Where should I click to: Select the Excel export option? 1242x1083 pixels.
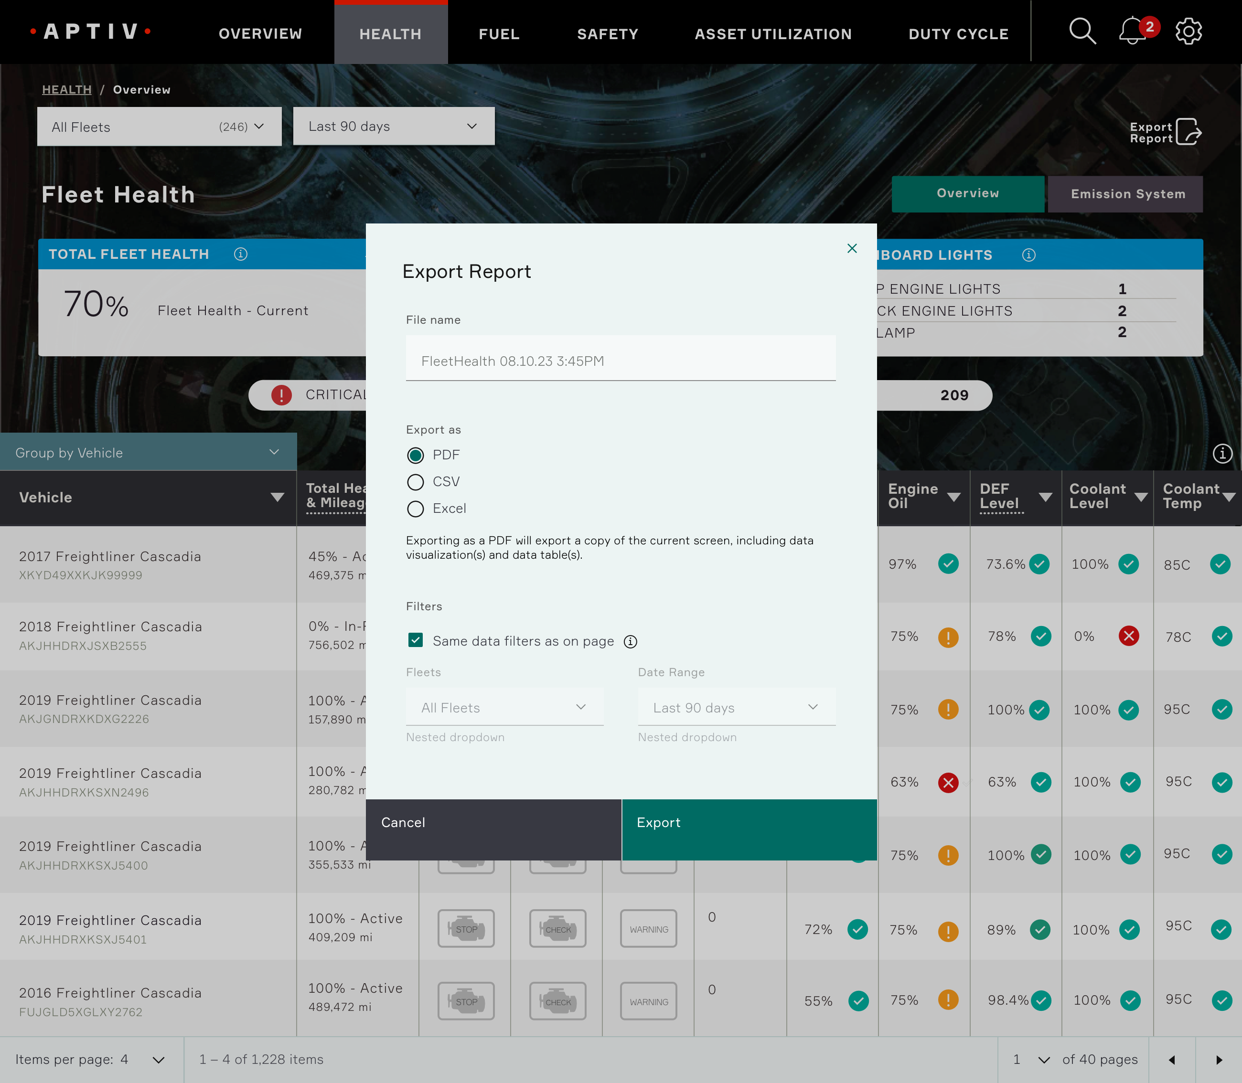pos(416,509)
